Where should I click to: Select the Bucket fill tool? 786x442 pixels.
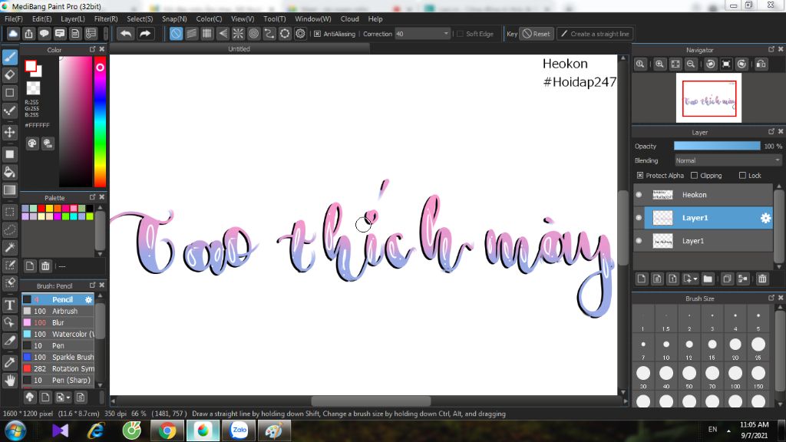(10, 171)
